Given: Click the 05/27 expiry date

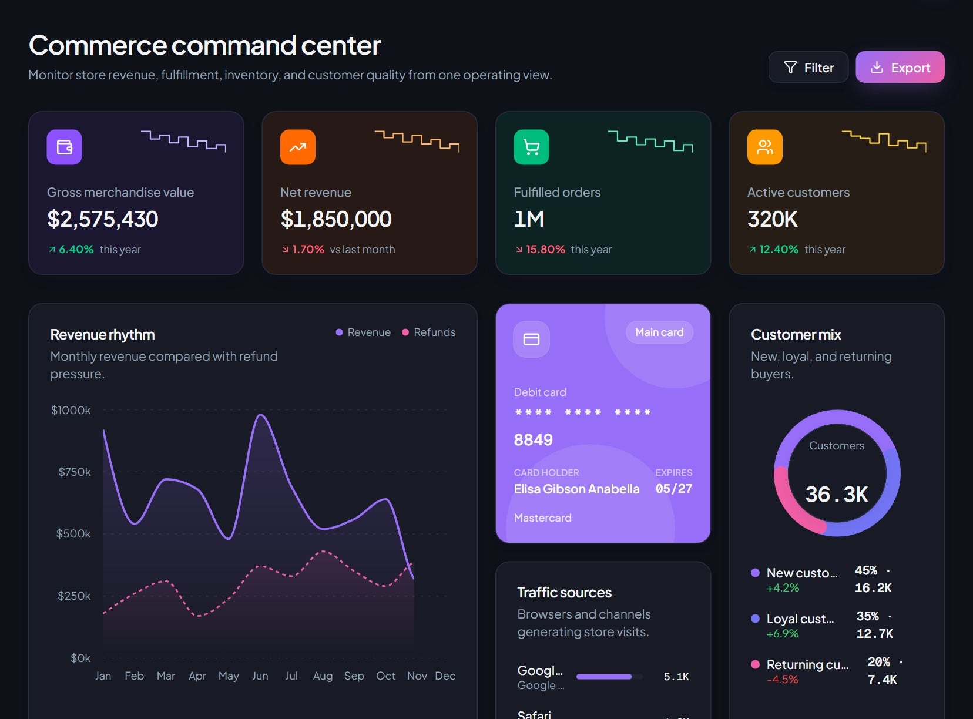Looking at the screenshot, I should click(x=674, y=489).
